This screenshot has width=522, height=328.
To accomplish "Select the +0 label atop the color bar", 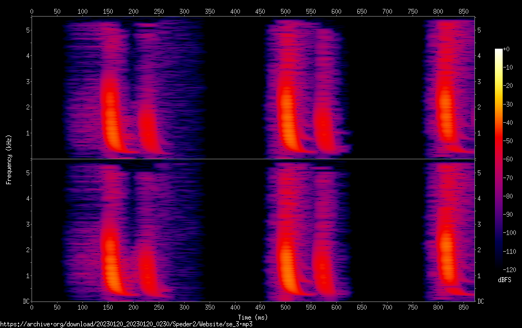I will coord(506,49).
